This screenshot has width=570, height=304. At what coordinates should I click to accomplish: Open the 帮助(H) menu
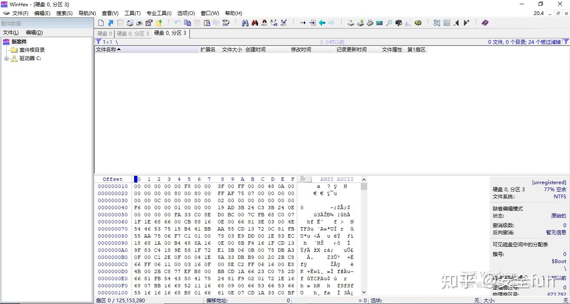click(x=233, y=13)
